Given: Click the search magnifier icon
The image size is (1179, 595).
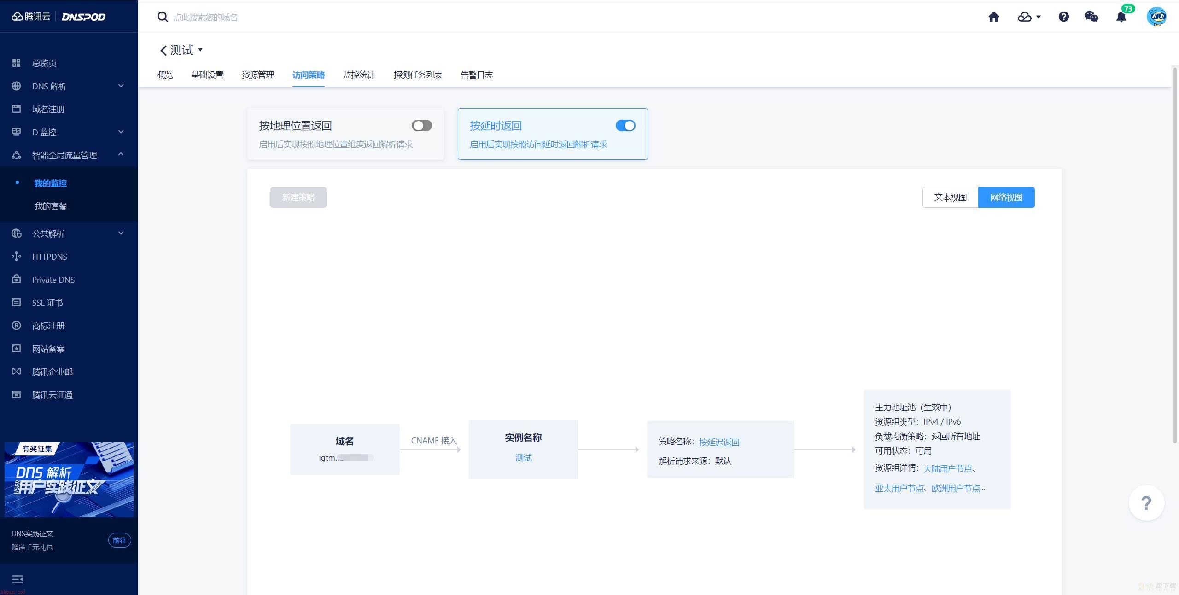Looking at the screenshot, I should 162,17.
